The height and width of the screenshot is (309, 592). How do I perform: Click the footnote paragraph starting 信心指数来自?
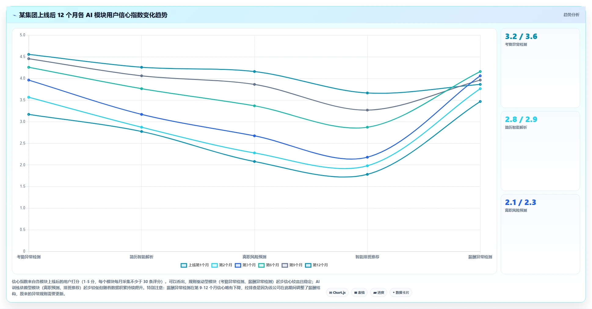(x=166, y=288)
